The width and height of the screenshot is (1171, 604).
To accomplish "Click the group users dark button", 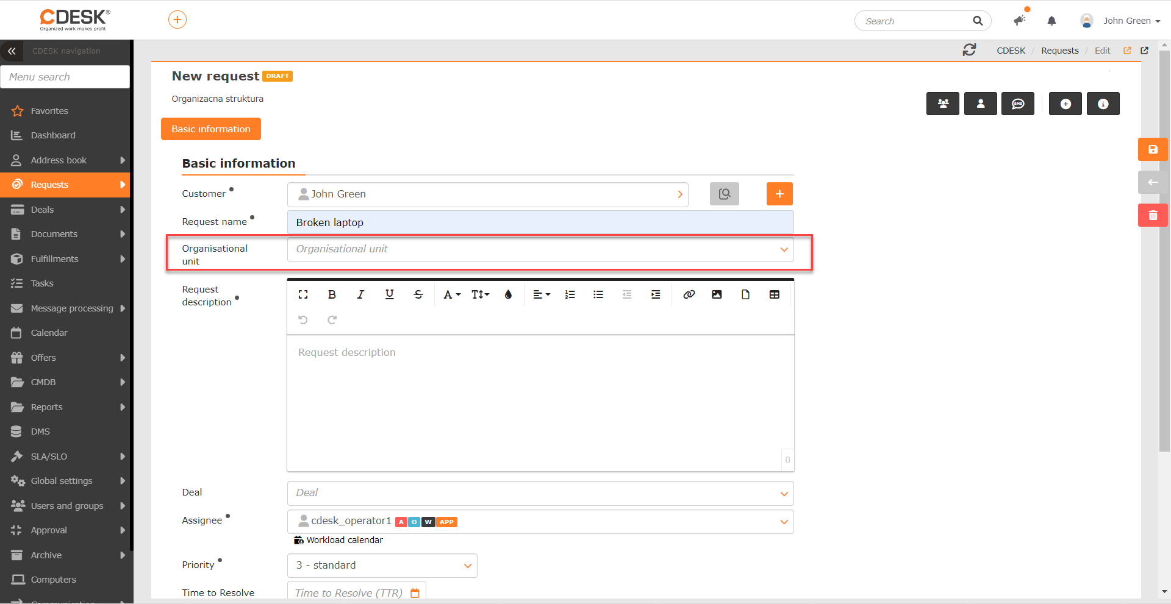I will pyautogui.click(x=943, y=104).
